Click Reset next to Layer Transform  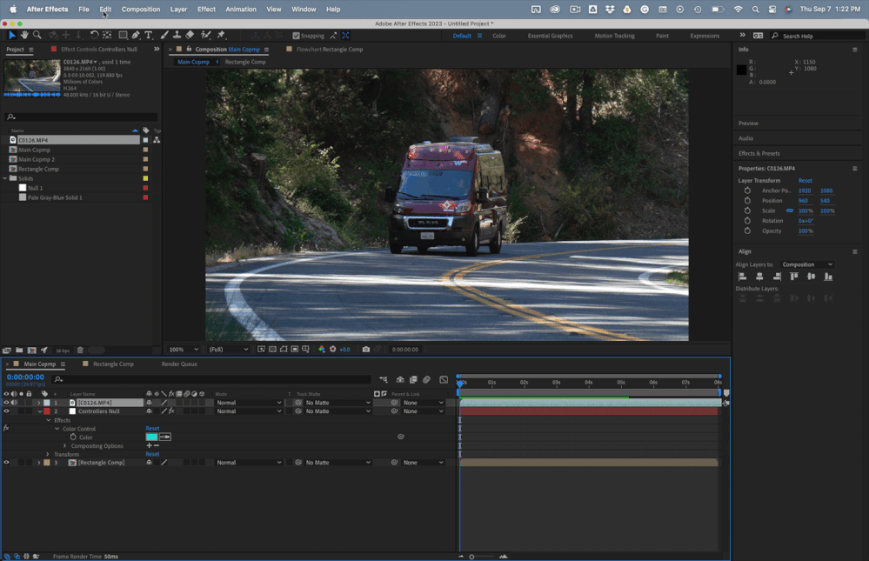coord(805,181)
